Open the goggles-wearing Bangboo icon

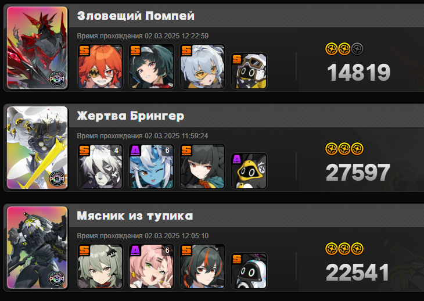pos(249,71)
